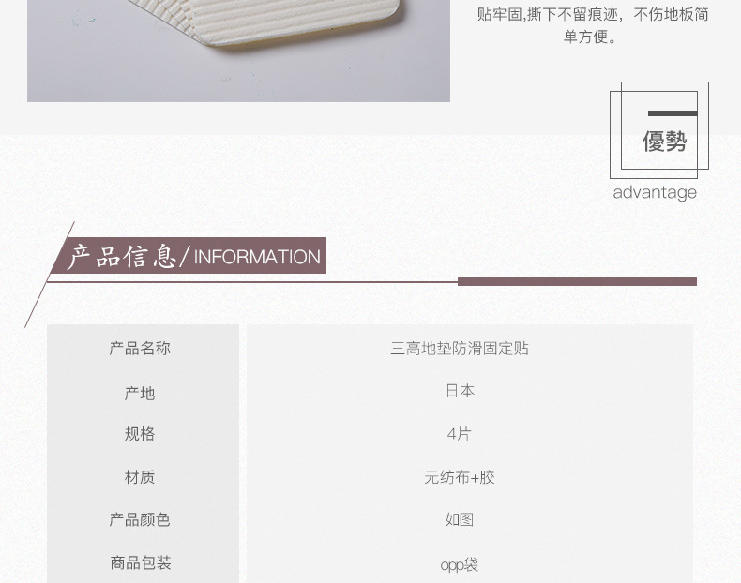Click the 如图 color value

(460, 519)
